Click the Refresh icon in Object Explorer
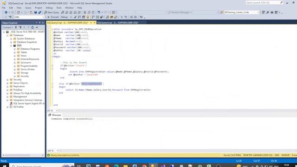The image size is (297, 167). (32, 27)
